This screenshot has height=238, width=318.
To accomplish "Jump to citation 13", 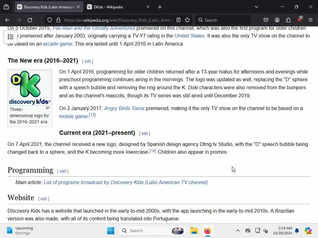I will click(92, 115).
